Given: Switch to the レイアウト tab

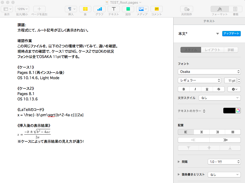Looking at the screenshot, I should point(212,50).
